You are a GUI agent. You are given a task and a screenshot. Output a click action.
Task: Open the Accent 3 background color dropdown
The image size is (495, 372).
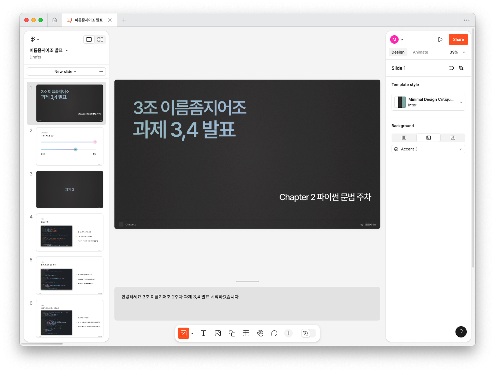click(428, 149)
